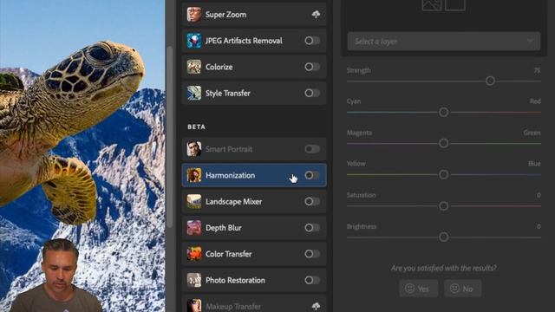Click the BETA section heading
Image resolution: width=555 pixels, height=312 pixels.
tap(197, 127)
